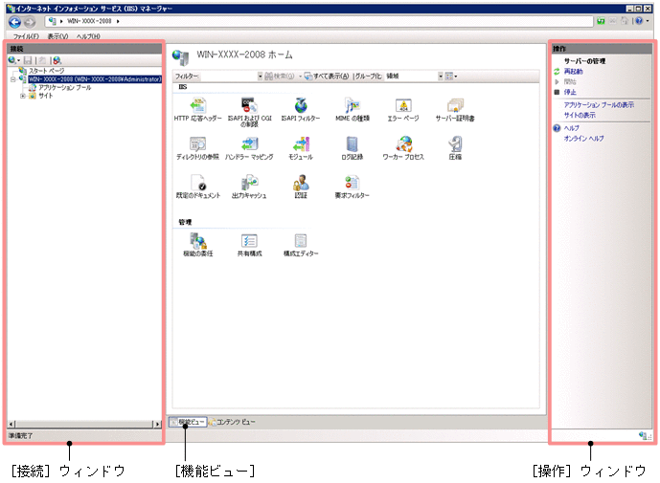Select the サイト node in the tree
660x483 pixels.
tap(45, 96)
